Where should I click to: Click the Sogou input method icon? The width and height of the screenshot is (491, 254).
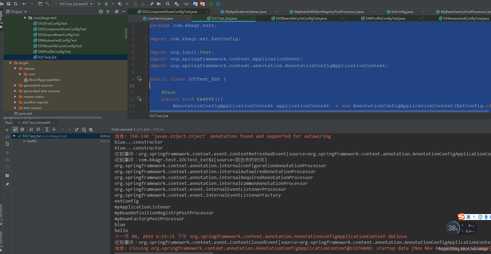[461, 217]
